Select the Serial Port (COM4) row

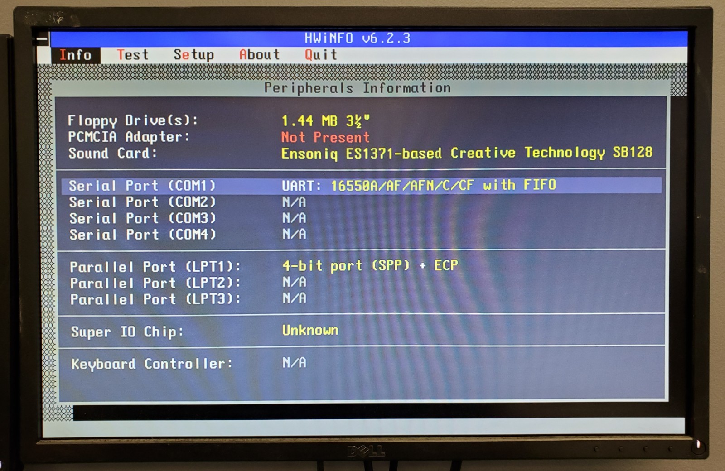[x=361, y=235]
